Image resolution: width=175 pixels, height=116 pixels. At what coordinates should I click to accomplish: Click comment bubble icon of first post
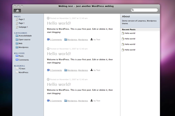pyautogui.click(x=48, y=39)
